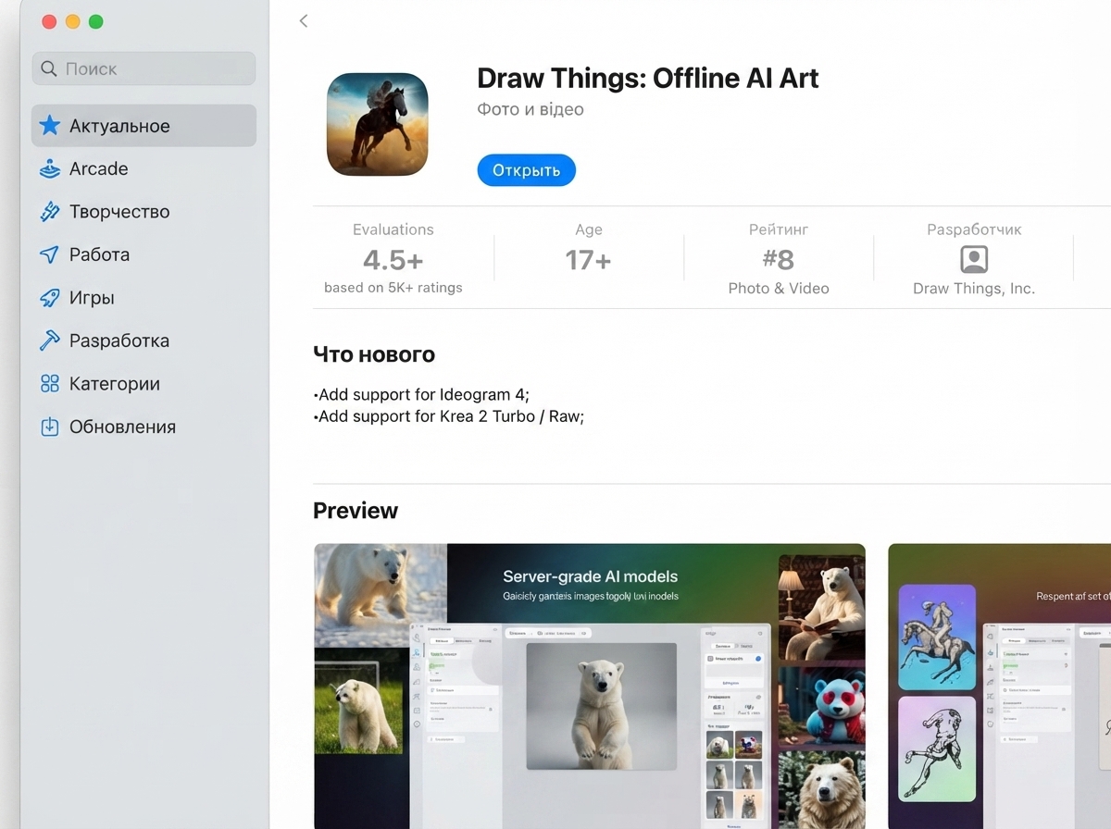
Task: Click the Что нового heading
Action: pyautogui.click(x=374, y=354)
